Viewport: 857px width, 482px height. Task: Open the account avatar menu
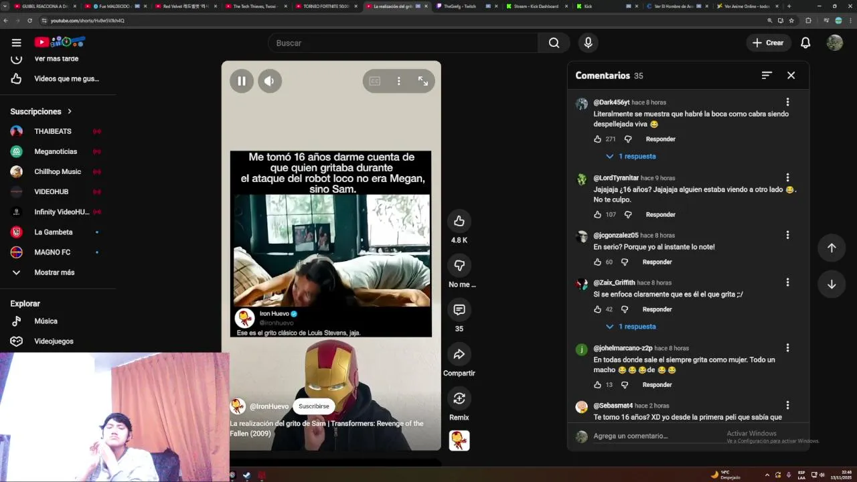coord(834,43)
